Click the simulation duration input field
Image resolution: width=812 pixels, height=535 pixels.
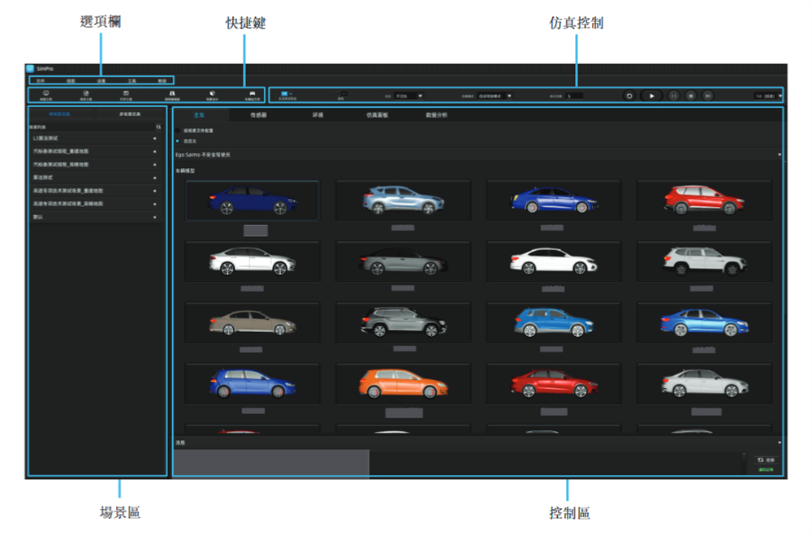click(x=574, y=96)
